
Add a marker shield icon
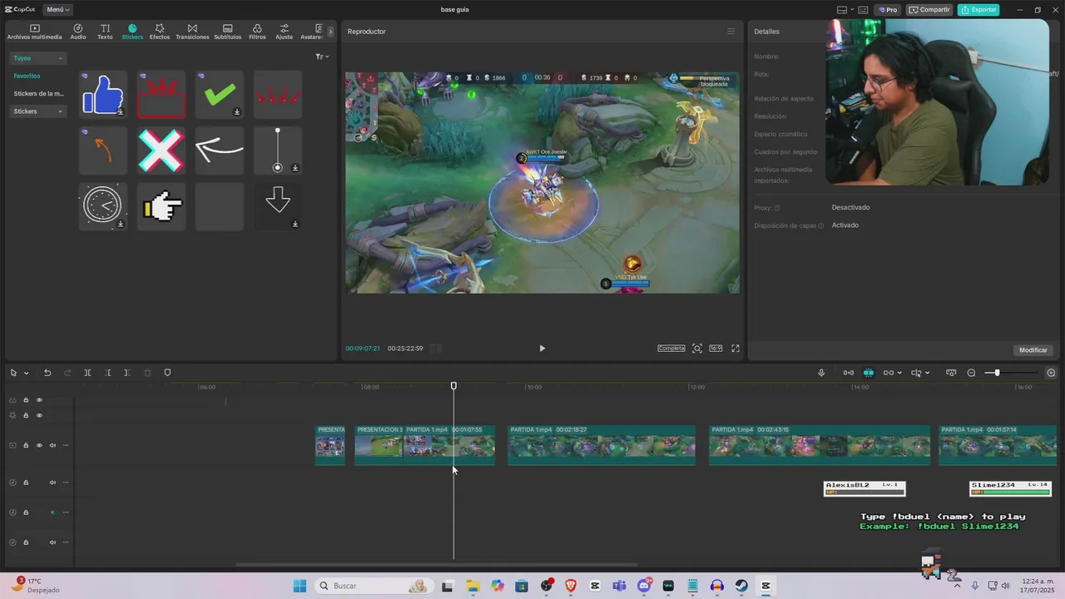pyautogui.click(x=167, y=373)
